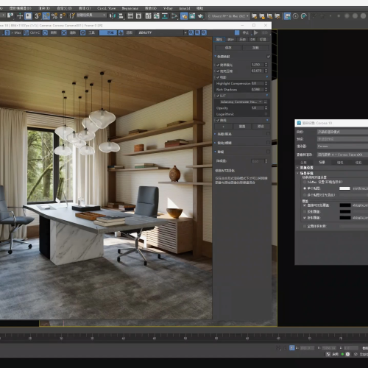Expand the LUT row options arrow
The width and height of the screenshot is (368, 368).
tap(267, 96)
